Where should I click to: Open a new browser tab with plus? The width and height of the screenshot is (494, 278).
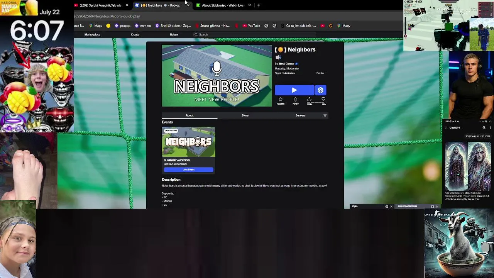pyautogui.click(x=259, y=5)
